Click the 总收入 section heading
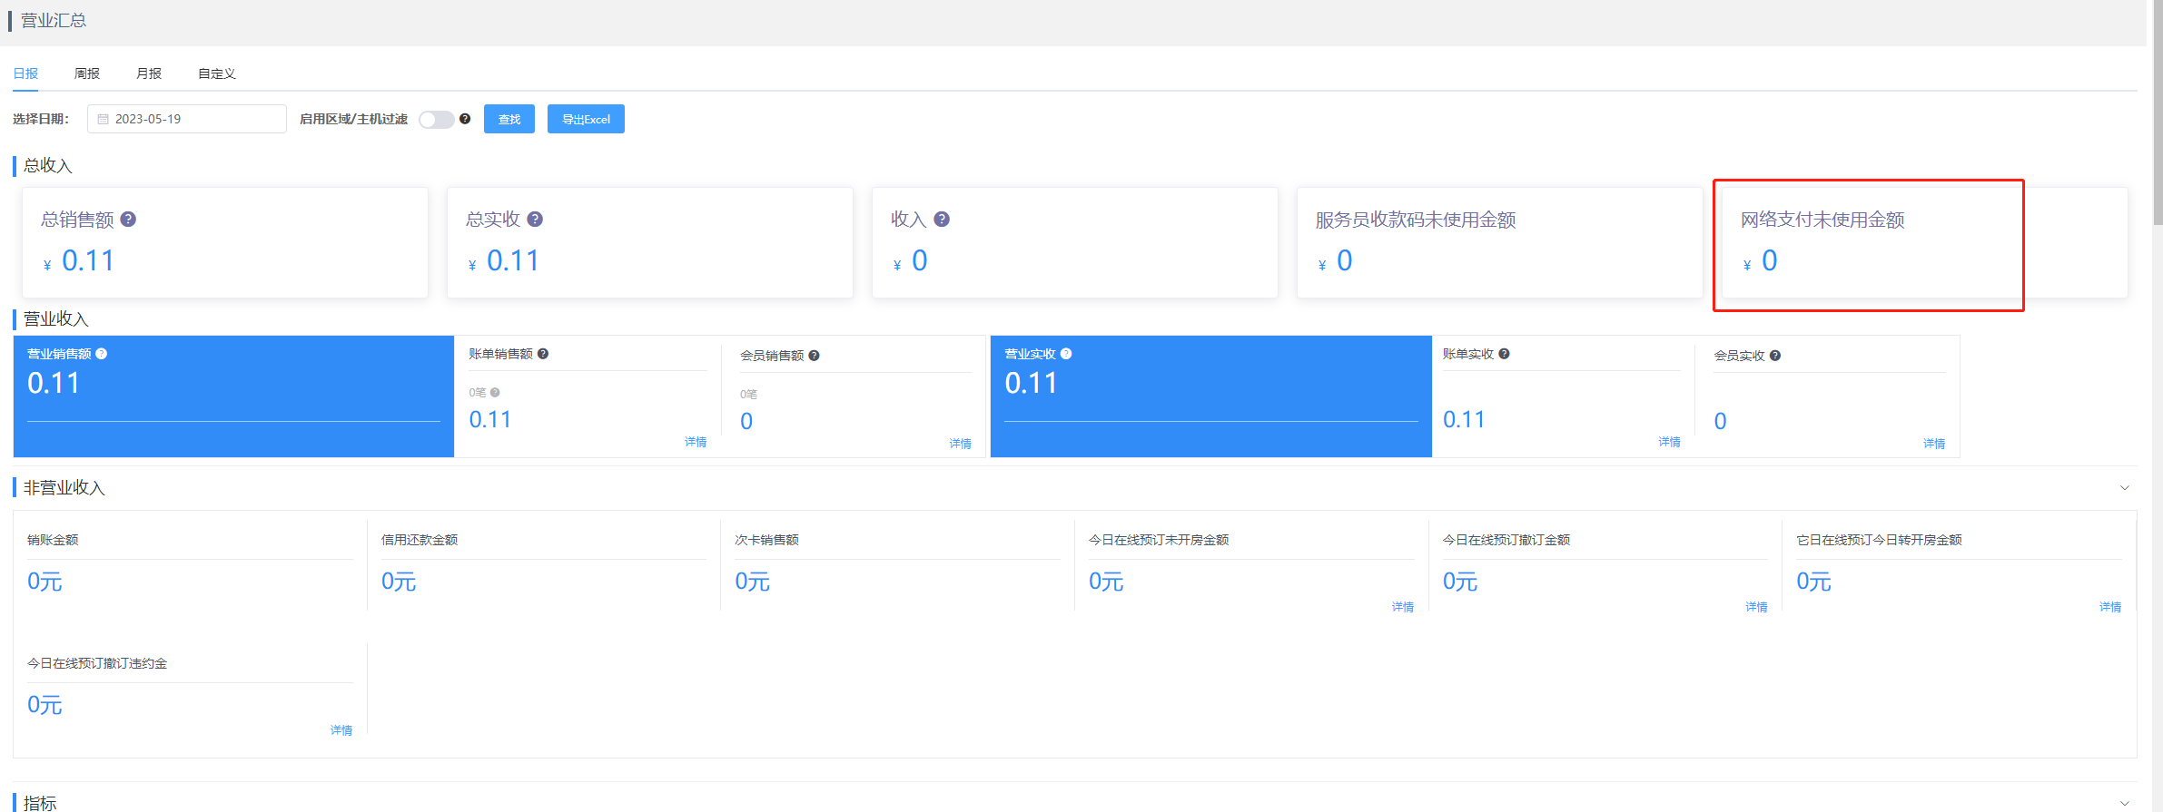The image size is (2163, 812). click(47, 166)
